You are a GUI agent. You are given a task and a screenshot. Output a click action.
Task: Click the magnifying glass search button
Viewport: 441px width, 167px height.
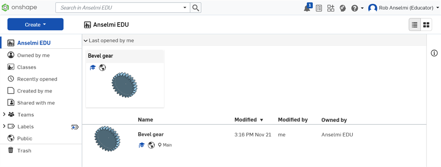tap(196, 8)
